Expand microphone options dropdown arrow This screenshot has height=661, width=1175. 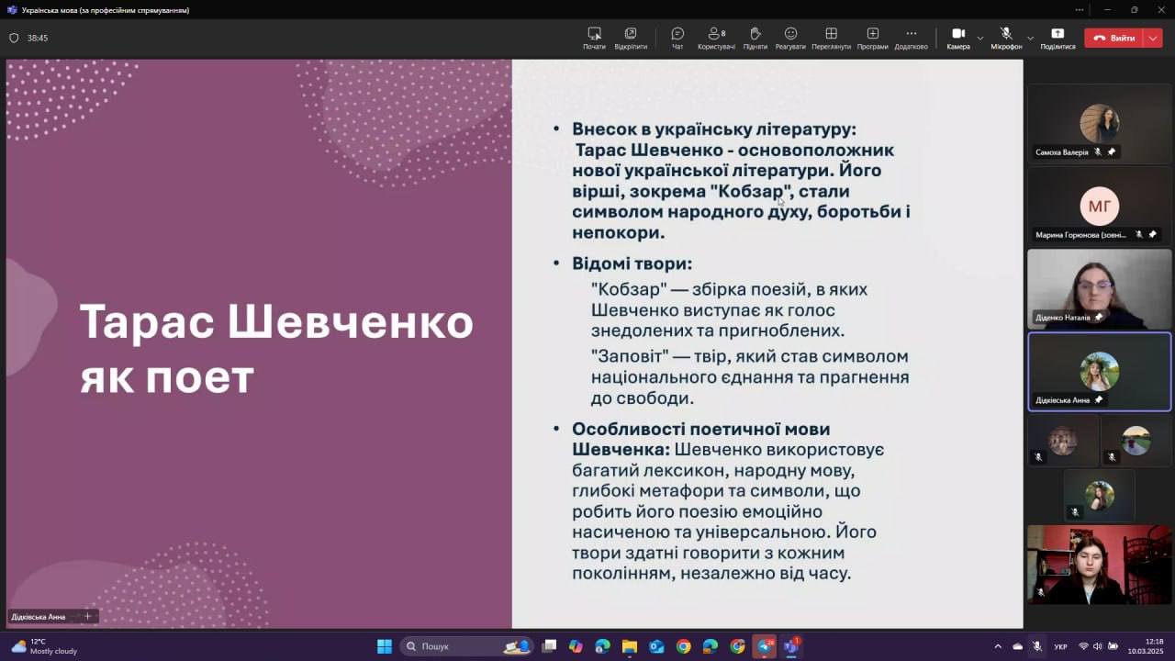(1030, 39)
